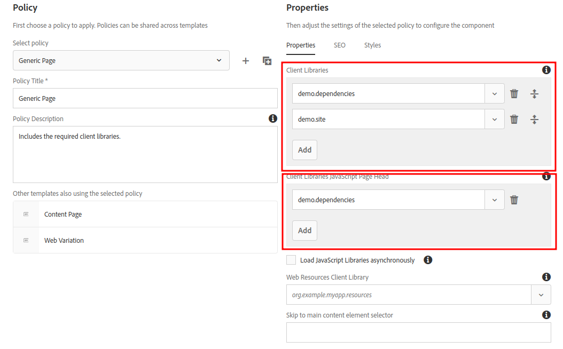Click the template icon next to Content Page
563x349 pixels.
(x=26, y=214)
